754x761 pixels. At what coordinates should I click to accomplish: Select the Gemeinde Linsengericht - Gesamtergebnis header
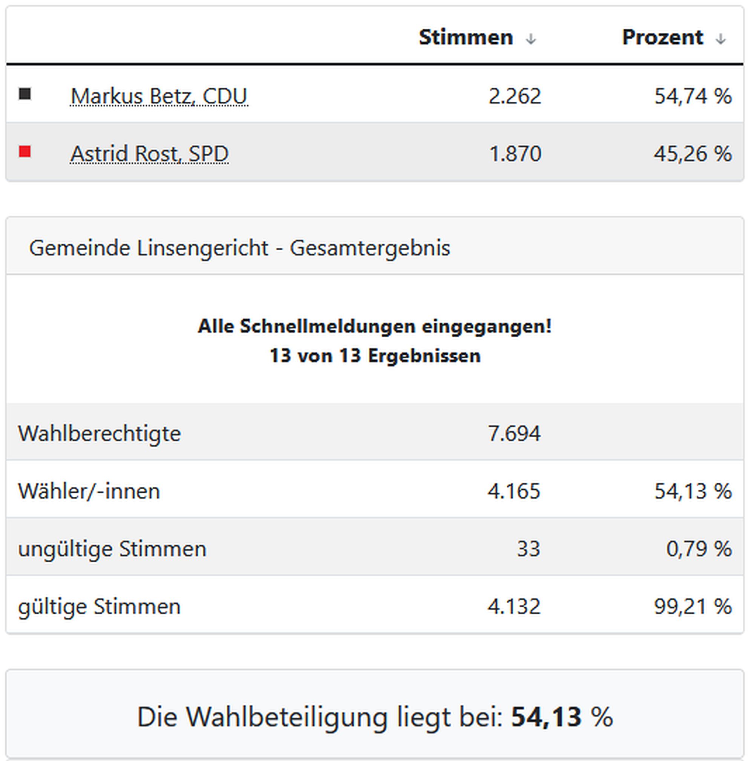click(x=240, y=247)
